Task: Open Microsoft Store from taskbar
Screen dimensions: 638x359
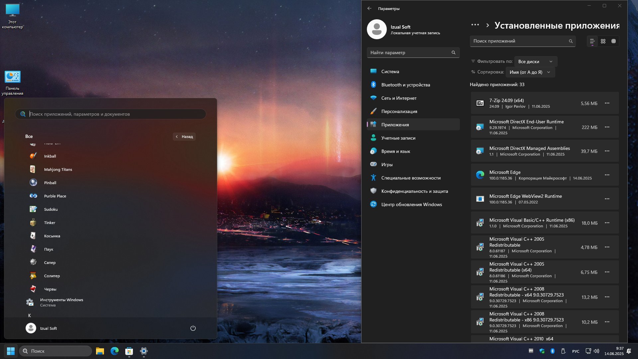Action: pyautogui.click(x=129, y=351)
